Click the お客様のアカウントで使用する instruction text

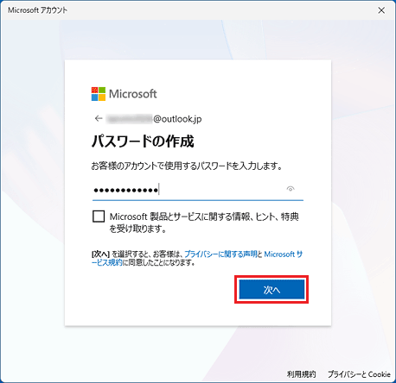[187, 166]
